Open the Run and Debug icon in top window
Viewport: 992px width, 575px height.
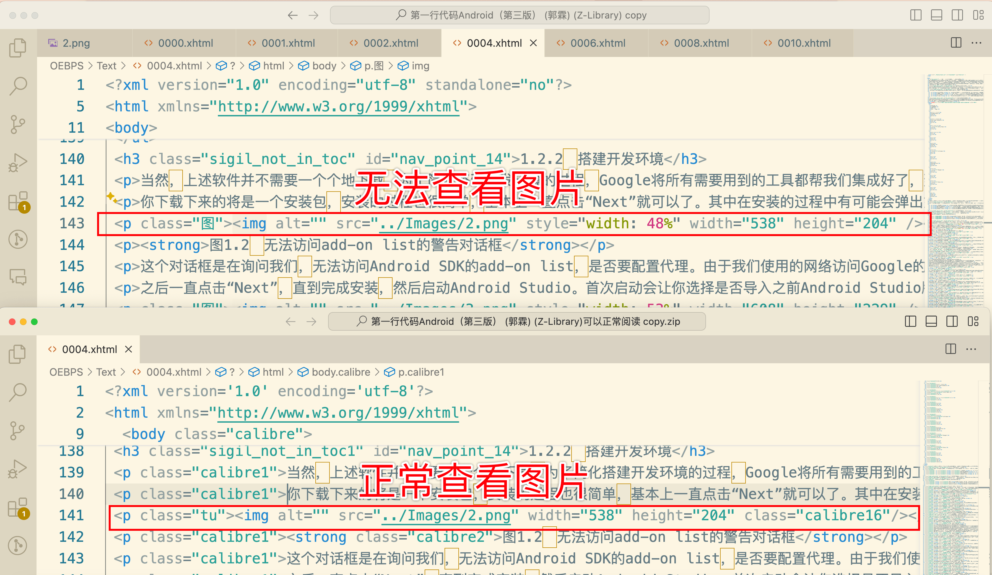(18, 163)
